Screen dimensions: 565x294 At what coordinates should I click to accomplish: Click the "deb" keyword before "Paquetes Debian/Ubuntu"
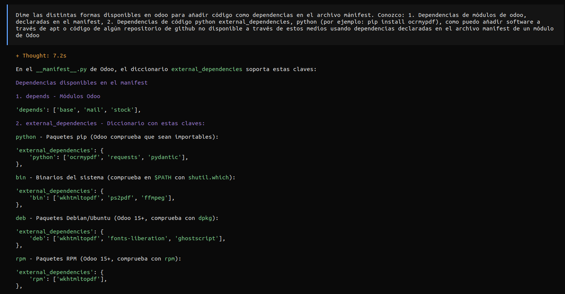(21, 218)
